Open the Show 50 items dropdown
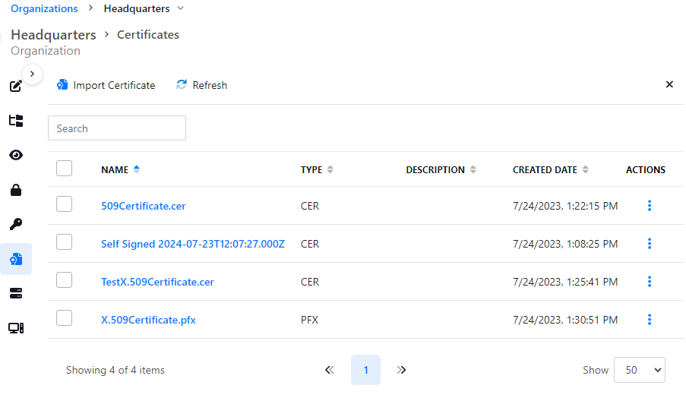The image size is (686, 401). point(639,370)
